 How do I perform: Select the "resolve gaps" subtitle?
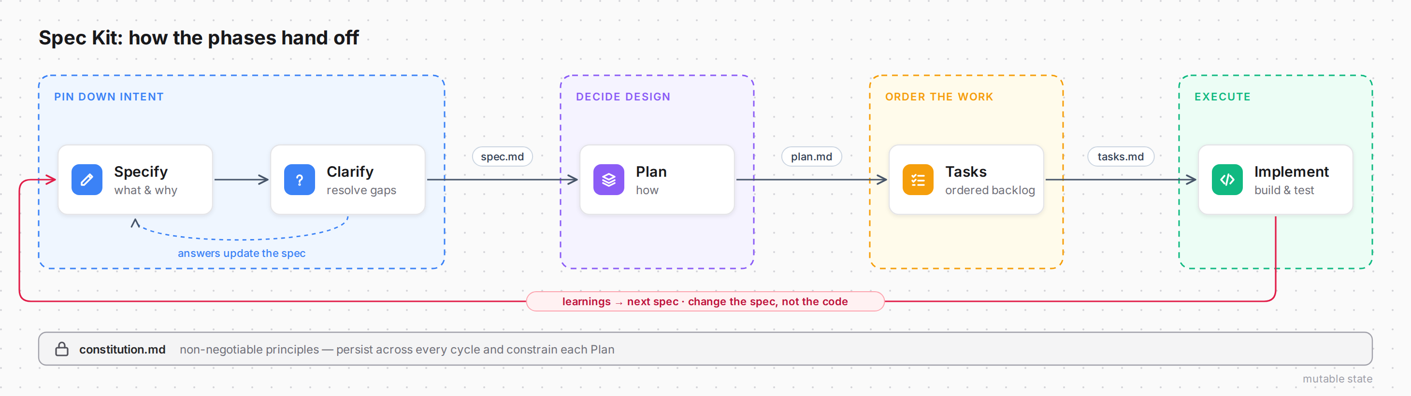pyautogui.click(x=361, y=190)
